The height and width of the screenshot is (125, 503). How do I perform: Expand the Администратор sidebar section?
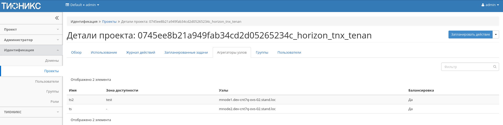click(31, 40)
